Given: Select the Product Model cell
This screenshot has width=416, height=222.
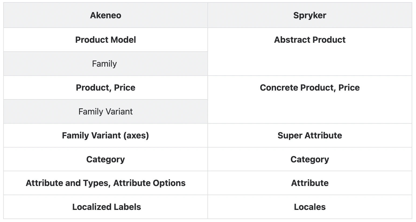Looking at the screenshot, I should (105, 40).
